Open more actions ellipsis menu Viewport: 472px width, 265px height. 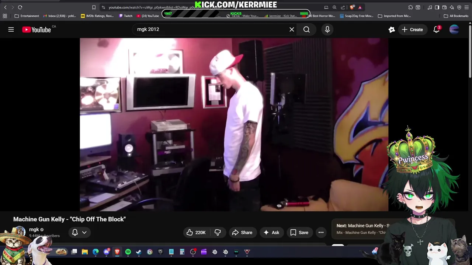point(321,232)
